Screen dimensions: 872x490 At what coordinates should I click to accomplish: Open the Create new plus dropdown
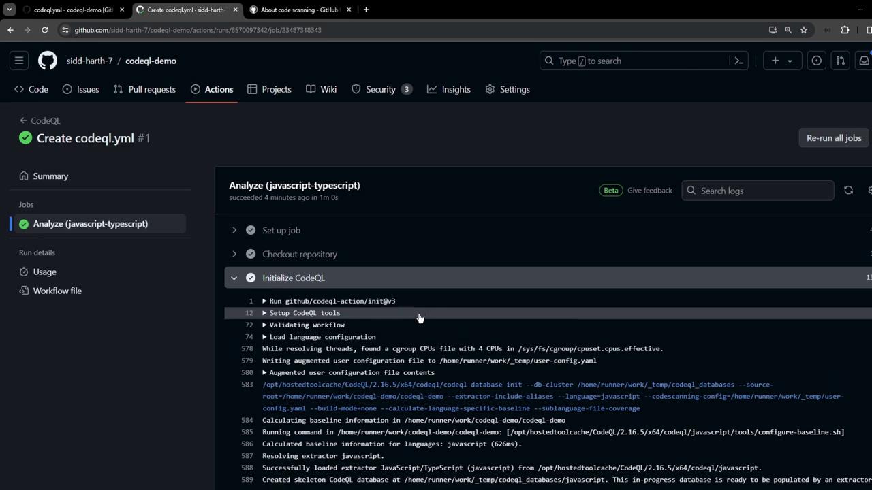[x=781, y=61]
